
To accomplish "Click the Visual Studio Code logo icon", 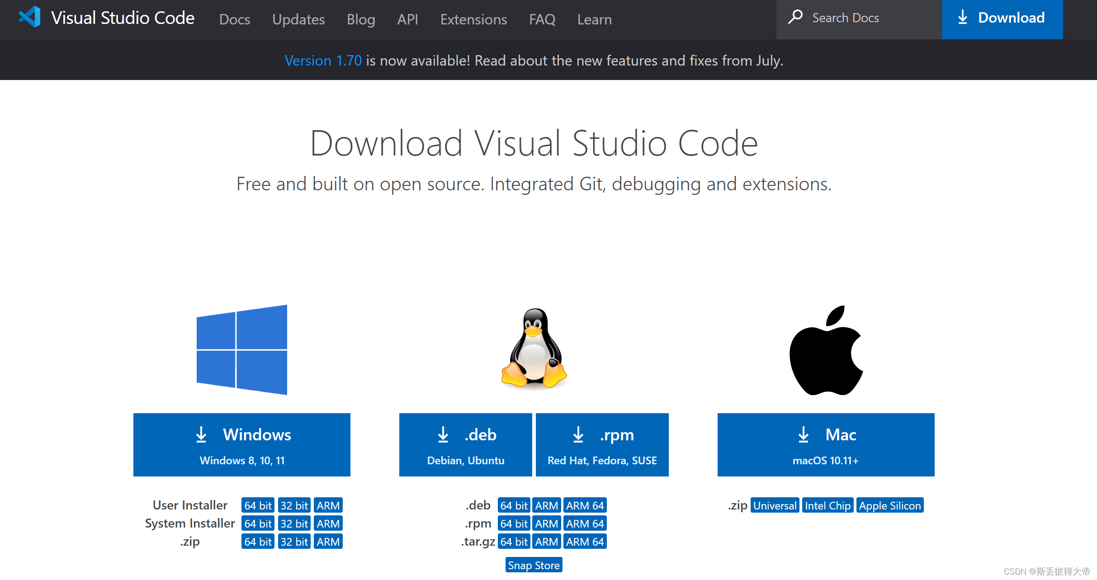I will point(29,18).
